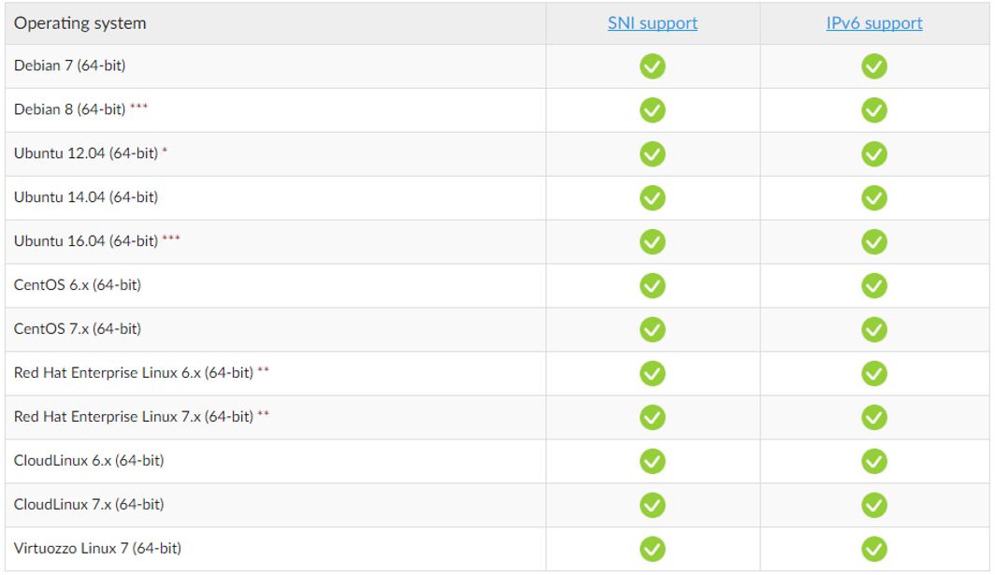This screenshot has width=995, height=575.
Task: Click the Virtuozzo Linux 7 (64-bit) label
Action: click(97, 549)
